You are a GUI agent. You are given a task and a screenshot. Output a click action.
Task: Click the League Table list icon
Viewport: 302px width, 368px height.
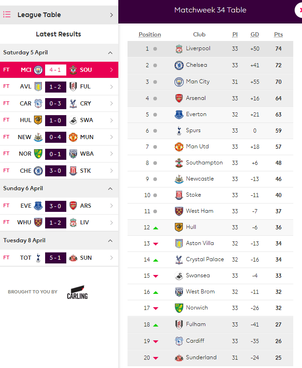pyautogui.click(x=7, y=15)
